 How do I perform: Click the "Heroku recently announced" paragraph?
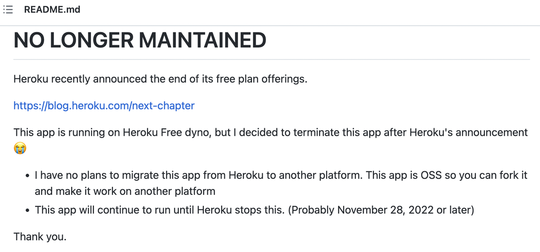point(160,80)
